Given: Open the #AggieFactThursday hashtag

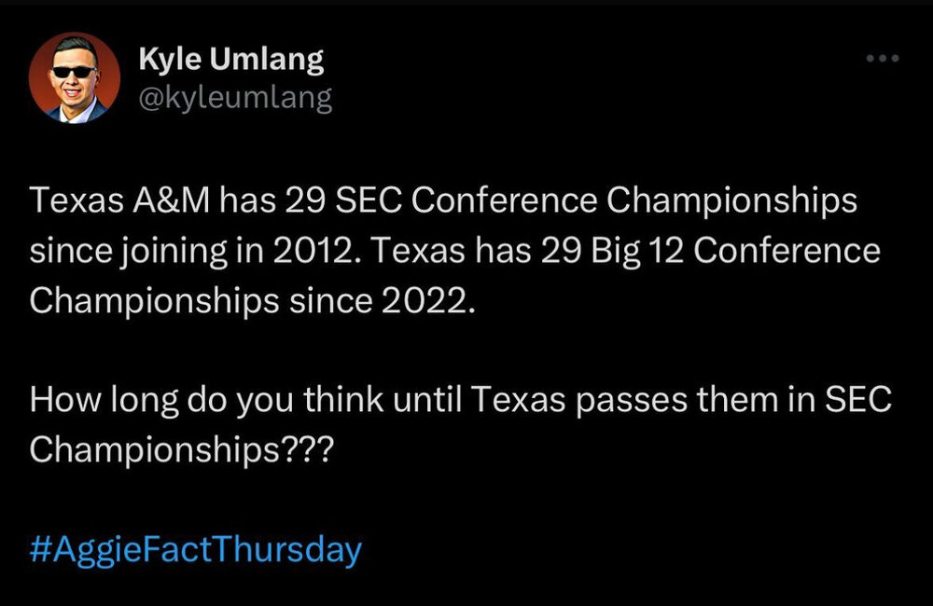Looking at the screenshot, I should coord(195,548).
